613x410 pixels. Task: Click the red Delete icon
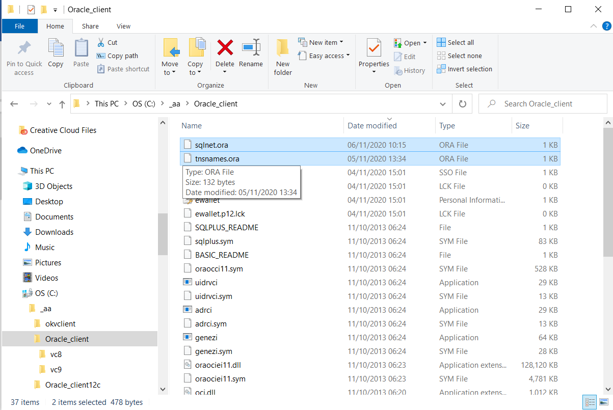225,48
